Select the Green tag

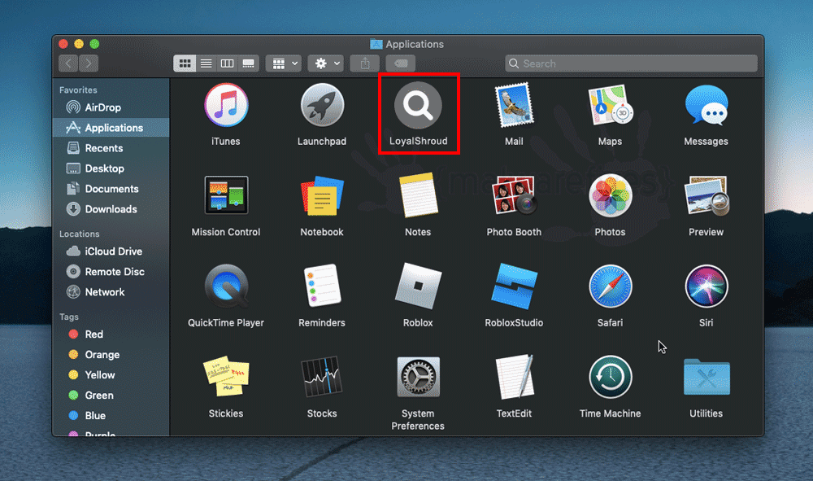click(111, 396)
